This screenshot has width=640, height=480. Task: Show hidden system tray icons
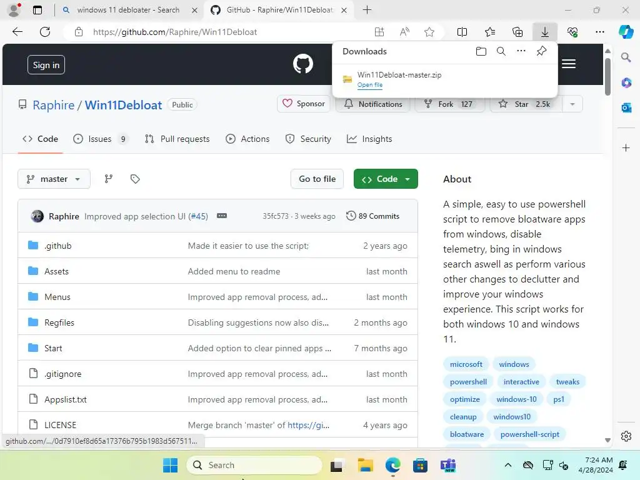point(507,465)
